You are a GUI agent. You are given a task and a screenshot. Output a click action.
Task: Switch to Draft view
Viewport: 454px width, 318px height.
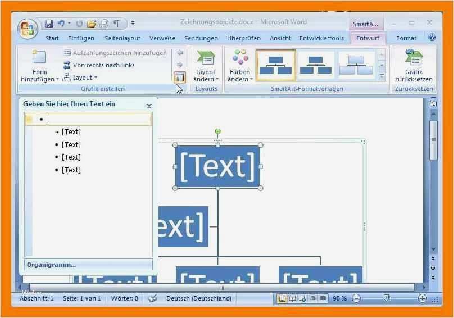coord(323,298)
